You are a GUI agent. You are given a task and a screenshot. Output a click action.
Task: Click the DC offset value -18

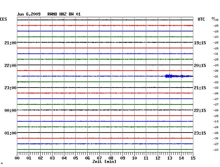[x=216, y=121]
